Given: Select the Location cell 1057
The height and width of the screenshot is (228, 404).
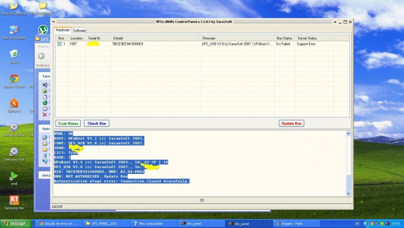Looking at the screenshot, I should click(73, 44).
